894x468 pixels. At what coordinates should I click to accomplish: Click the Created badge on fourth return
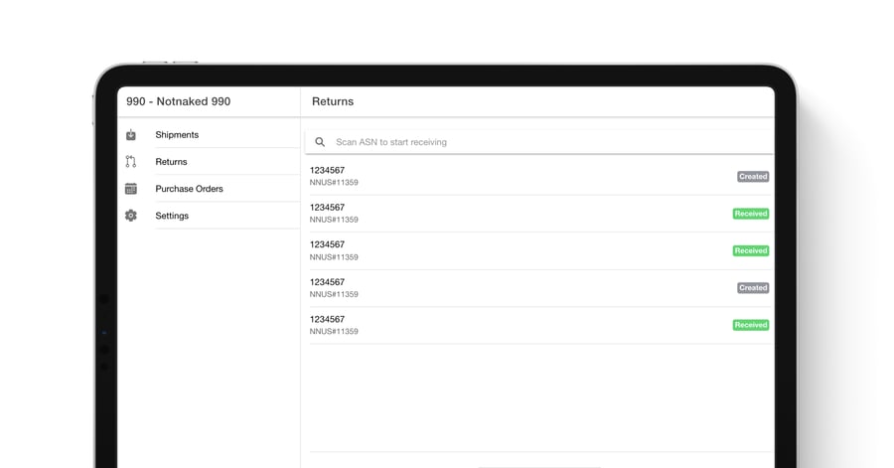[753, 288]
